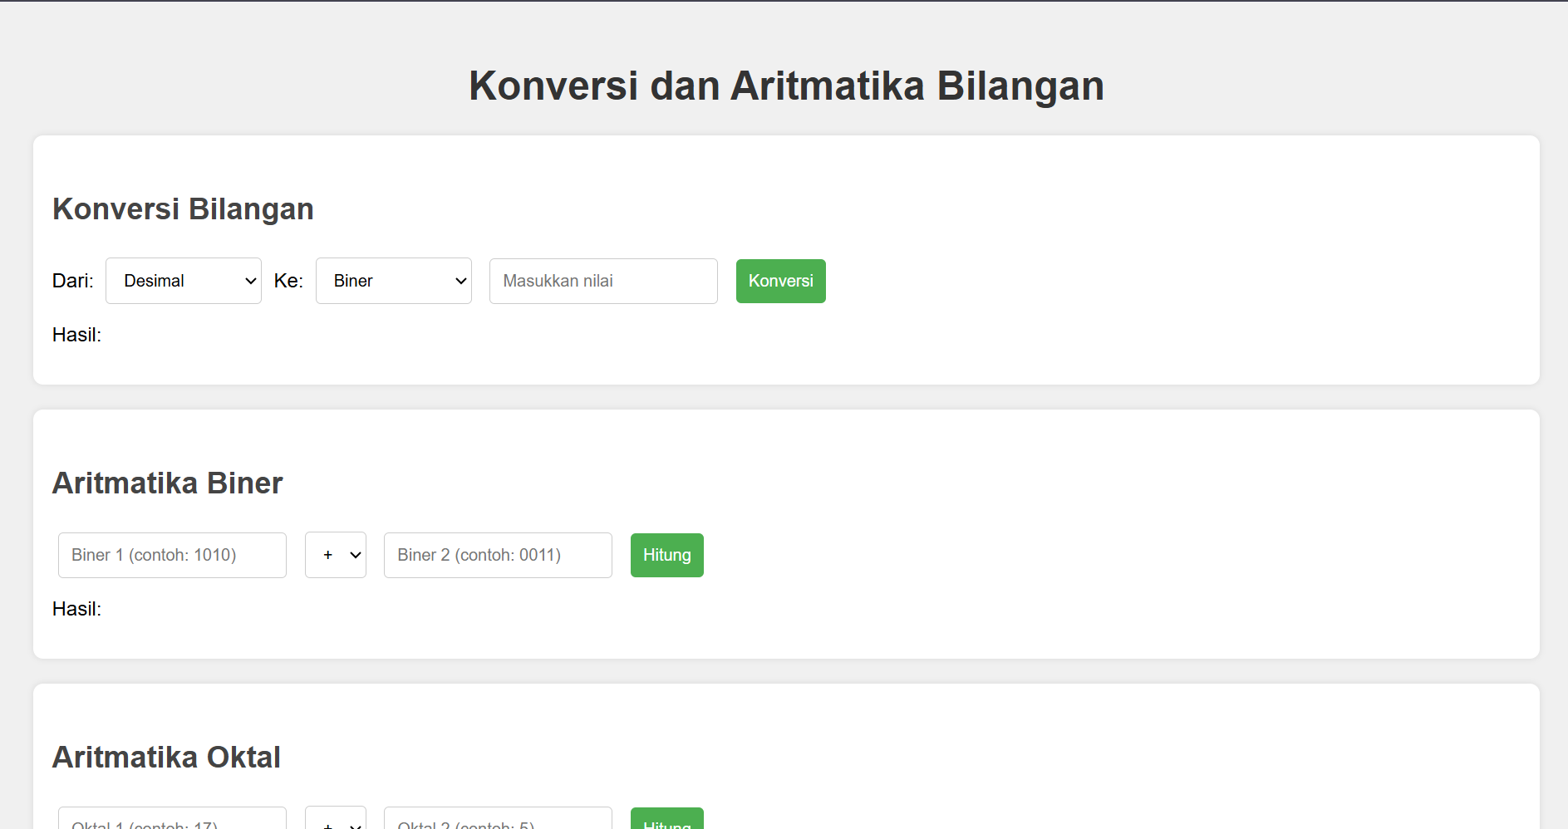Click the Ke: label
This screenshot has height=829, width=1568.
pyautogui.click(x=288, y=281)
